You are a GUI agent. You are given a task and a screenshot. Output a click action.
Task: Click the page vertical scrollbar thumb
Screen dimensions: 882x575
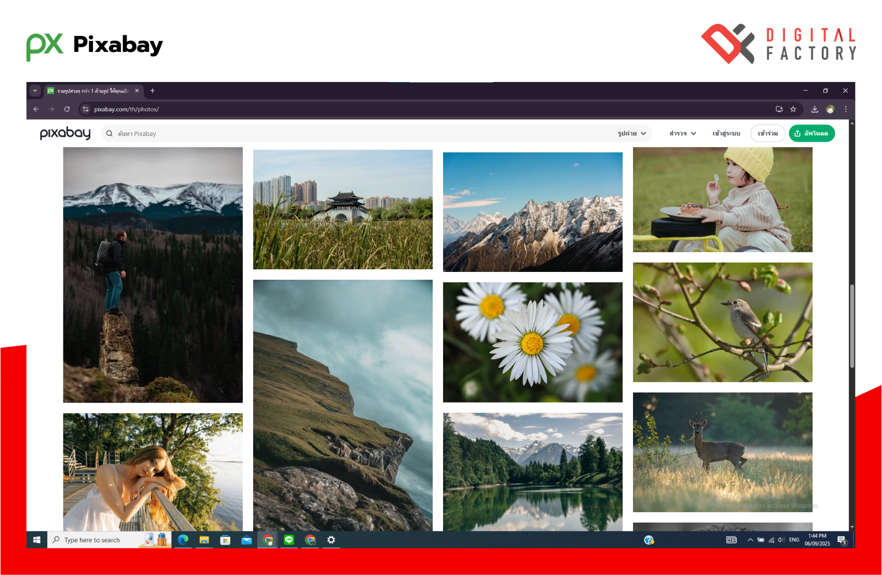[852, 326]
